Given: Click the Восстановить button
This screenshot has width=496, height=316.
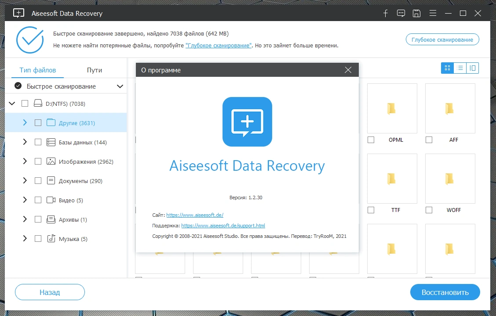Looking at the screenshot, I should tap(445, 292).
